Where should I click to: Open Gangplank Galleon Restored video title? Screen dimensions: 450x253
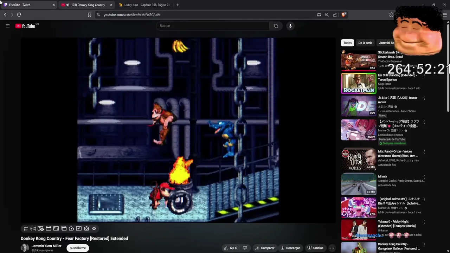tap(399, 246)
